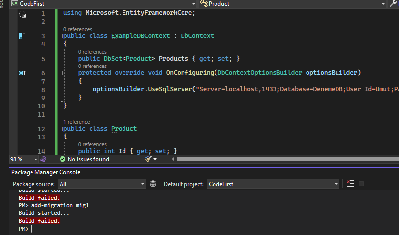
Task: Click the '0 references' link above Products DbSet
Action: tap(92, 52)
